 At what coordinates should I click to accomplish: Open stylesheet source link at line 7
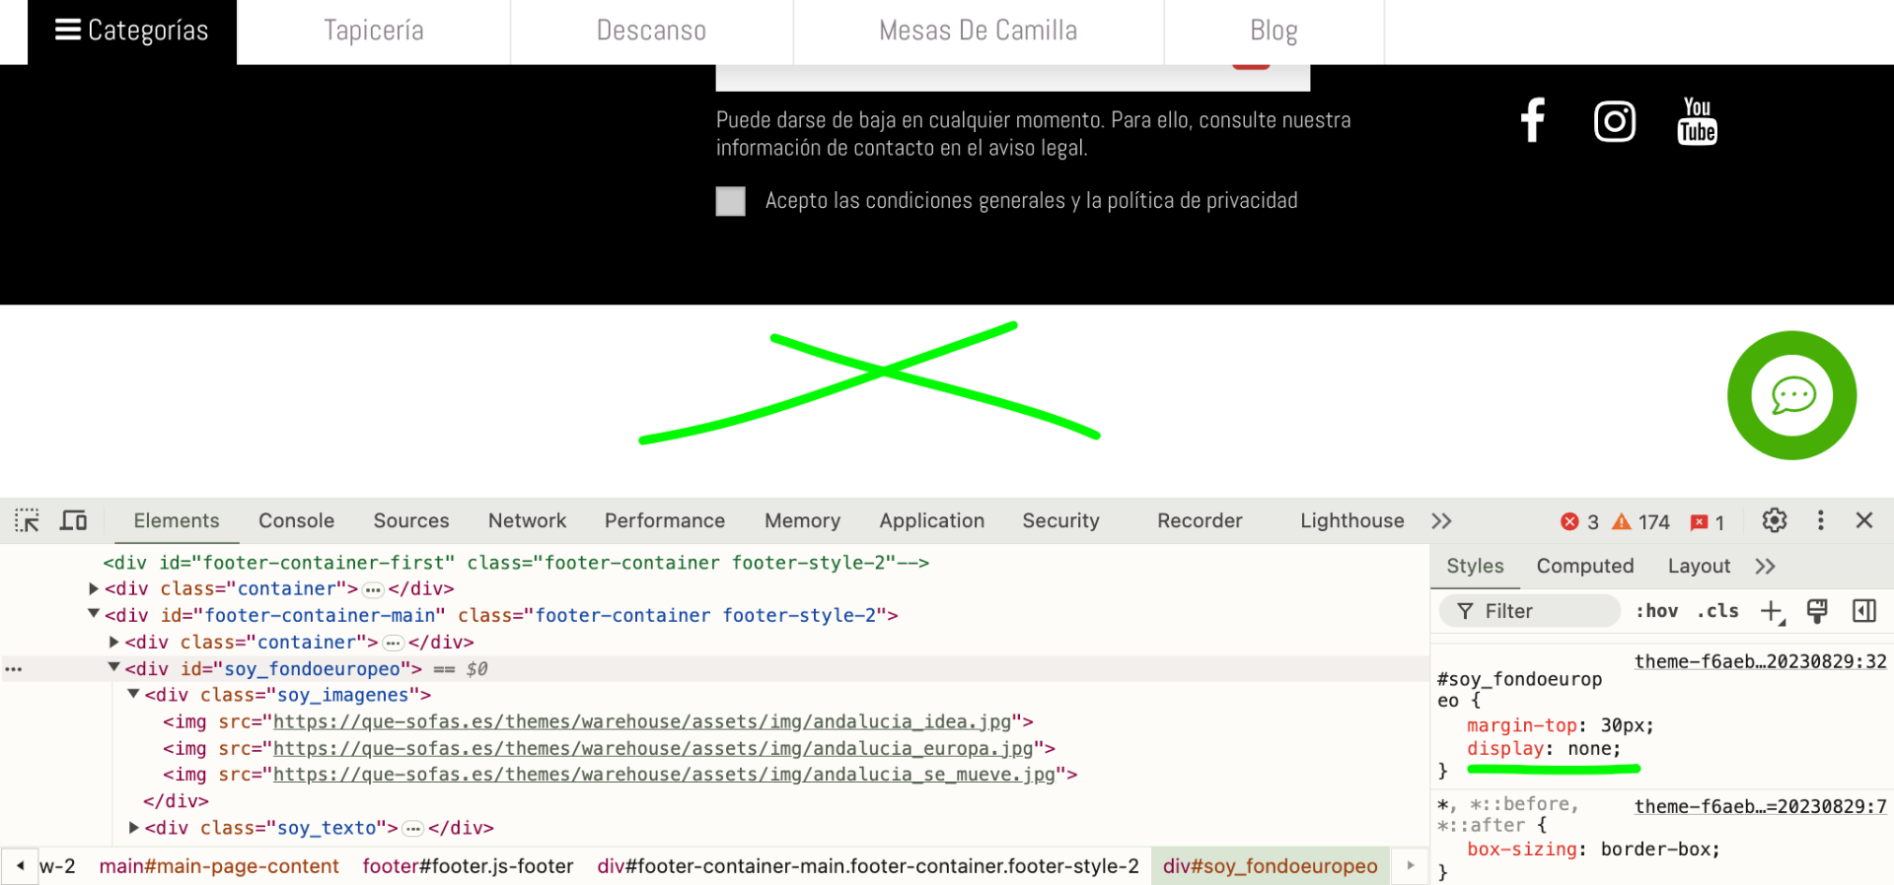(x=1760, y=806)
